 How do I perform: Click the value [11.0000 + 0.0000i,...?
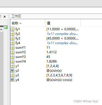[x=63, y=29]
